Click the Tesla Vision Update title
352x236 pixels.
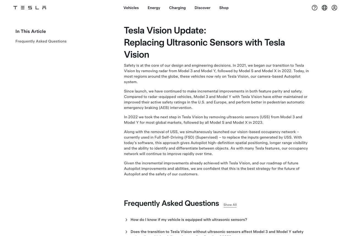(x=204, y=42)
